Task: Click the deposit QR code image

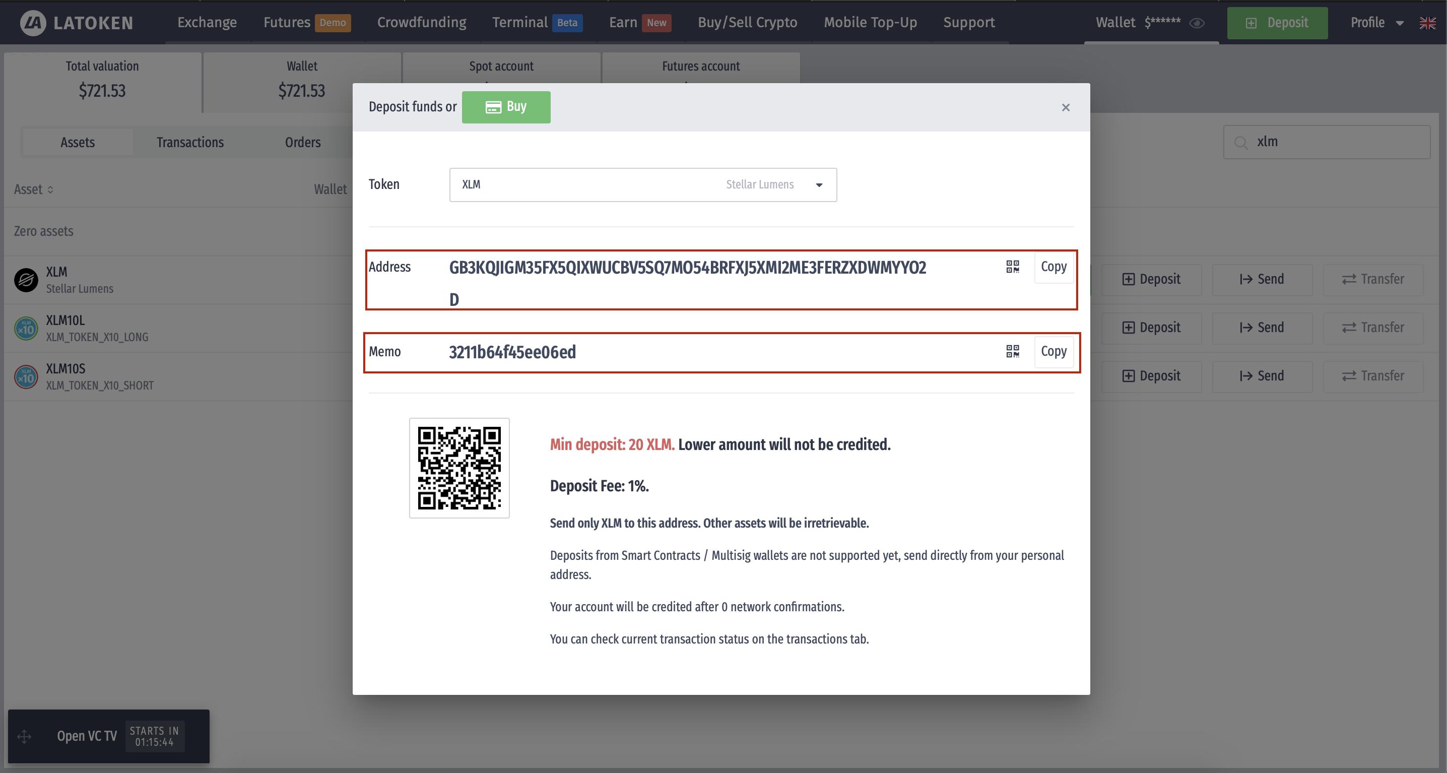Action: tap(459, 468)
